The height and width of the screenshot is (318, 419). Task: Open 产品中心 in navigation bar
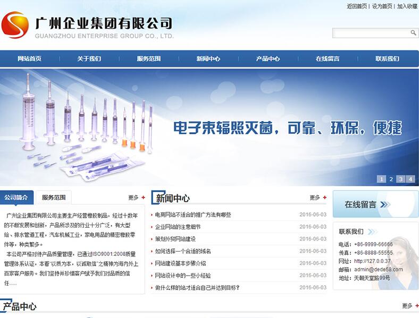267,59
